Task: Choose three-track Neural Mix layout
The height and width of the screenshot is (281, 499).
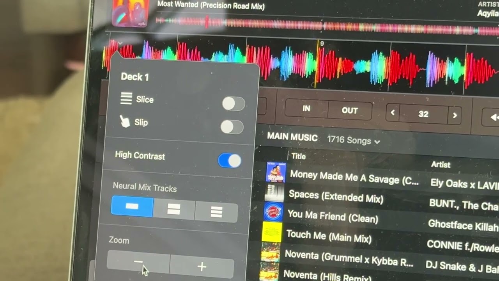Action: [x=216, y=212]
